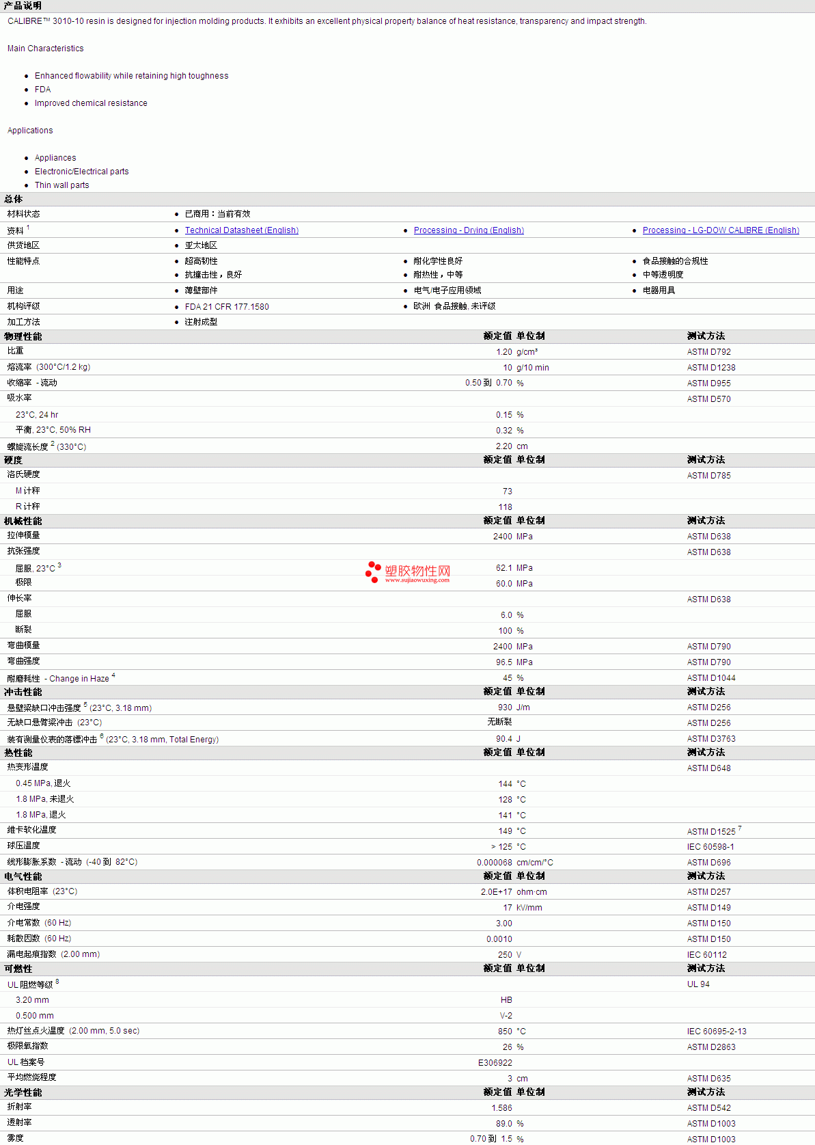Image resolution: width=815 pixels, height=1145 pixels.
Task: Select the '62.1' yield strength value
Action: tap(504, 568)
